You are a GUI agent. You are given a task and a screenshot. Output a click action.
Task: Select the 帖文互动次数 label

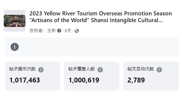coord(141,69)
